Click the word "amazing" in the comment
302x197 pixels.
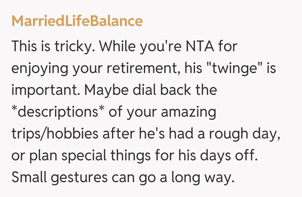pos(188,112)
